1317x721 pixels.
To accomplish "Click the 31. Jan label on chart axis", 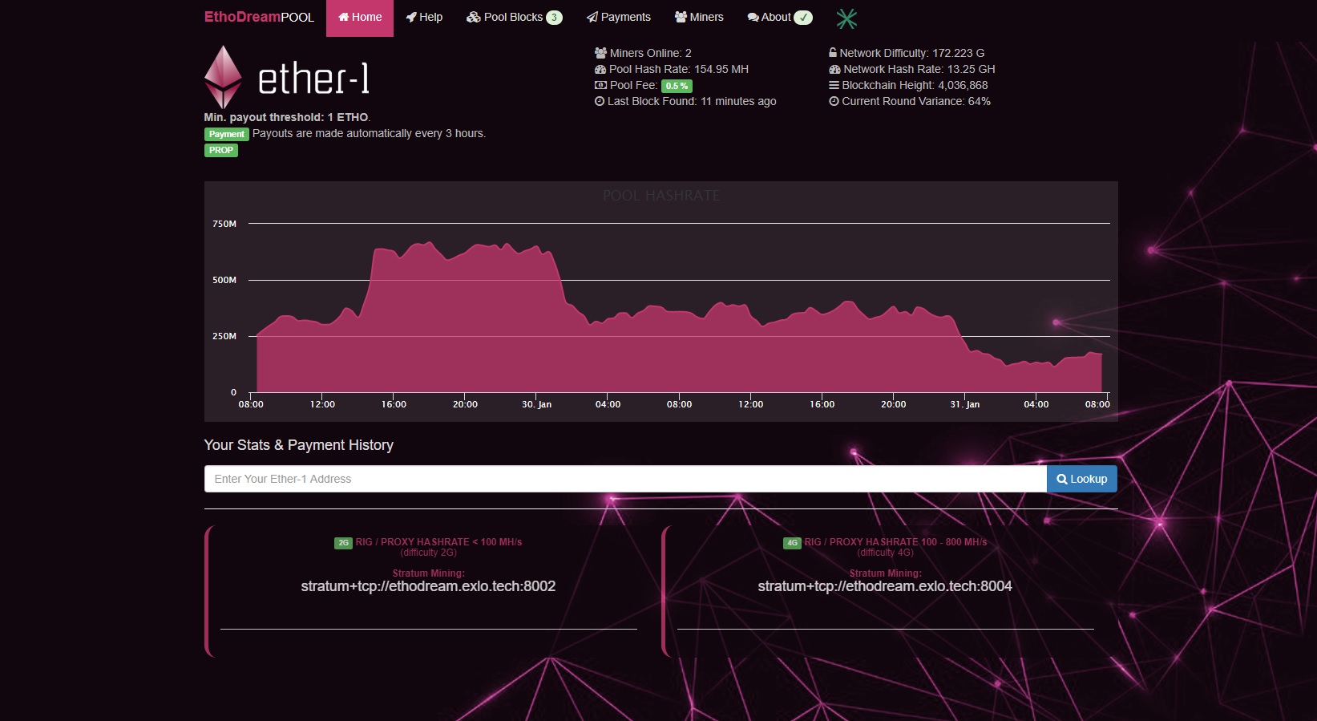I will [x=965, y=404].
